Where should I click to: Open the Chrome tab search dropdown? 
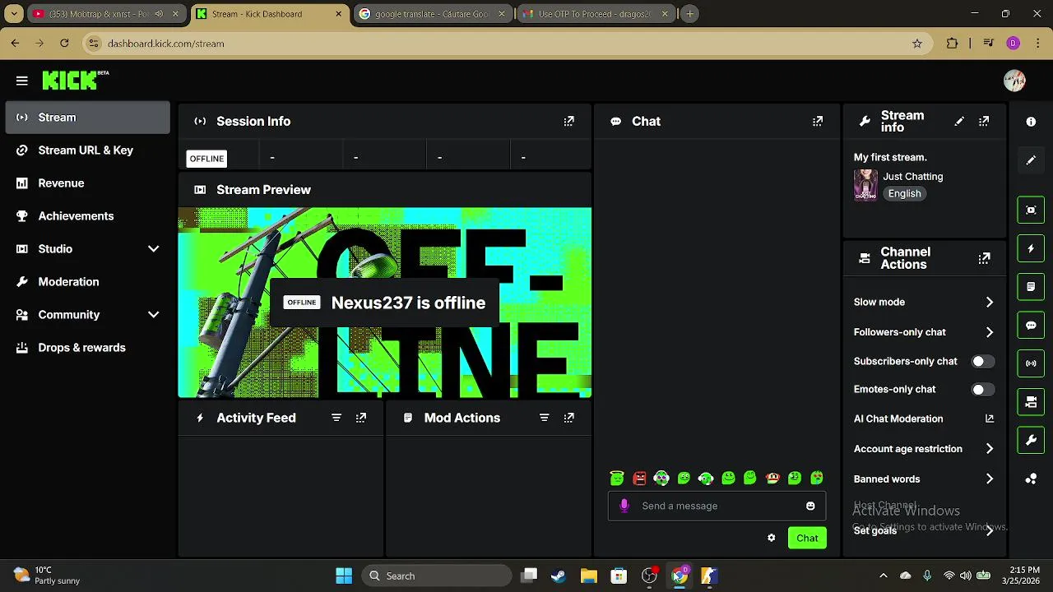coord(14,14)
